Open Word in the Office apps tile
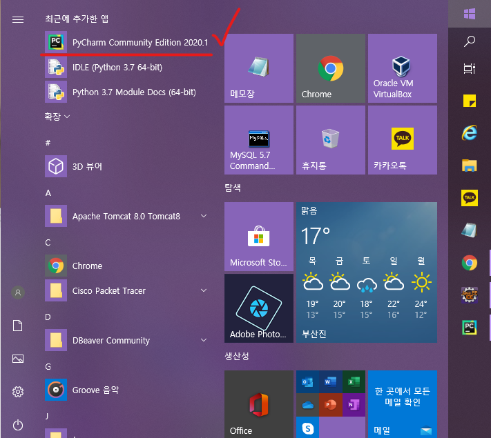Screen dimensions: 491x438 coord(331,381)
